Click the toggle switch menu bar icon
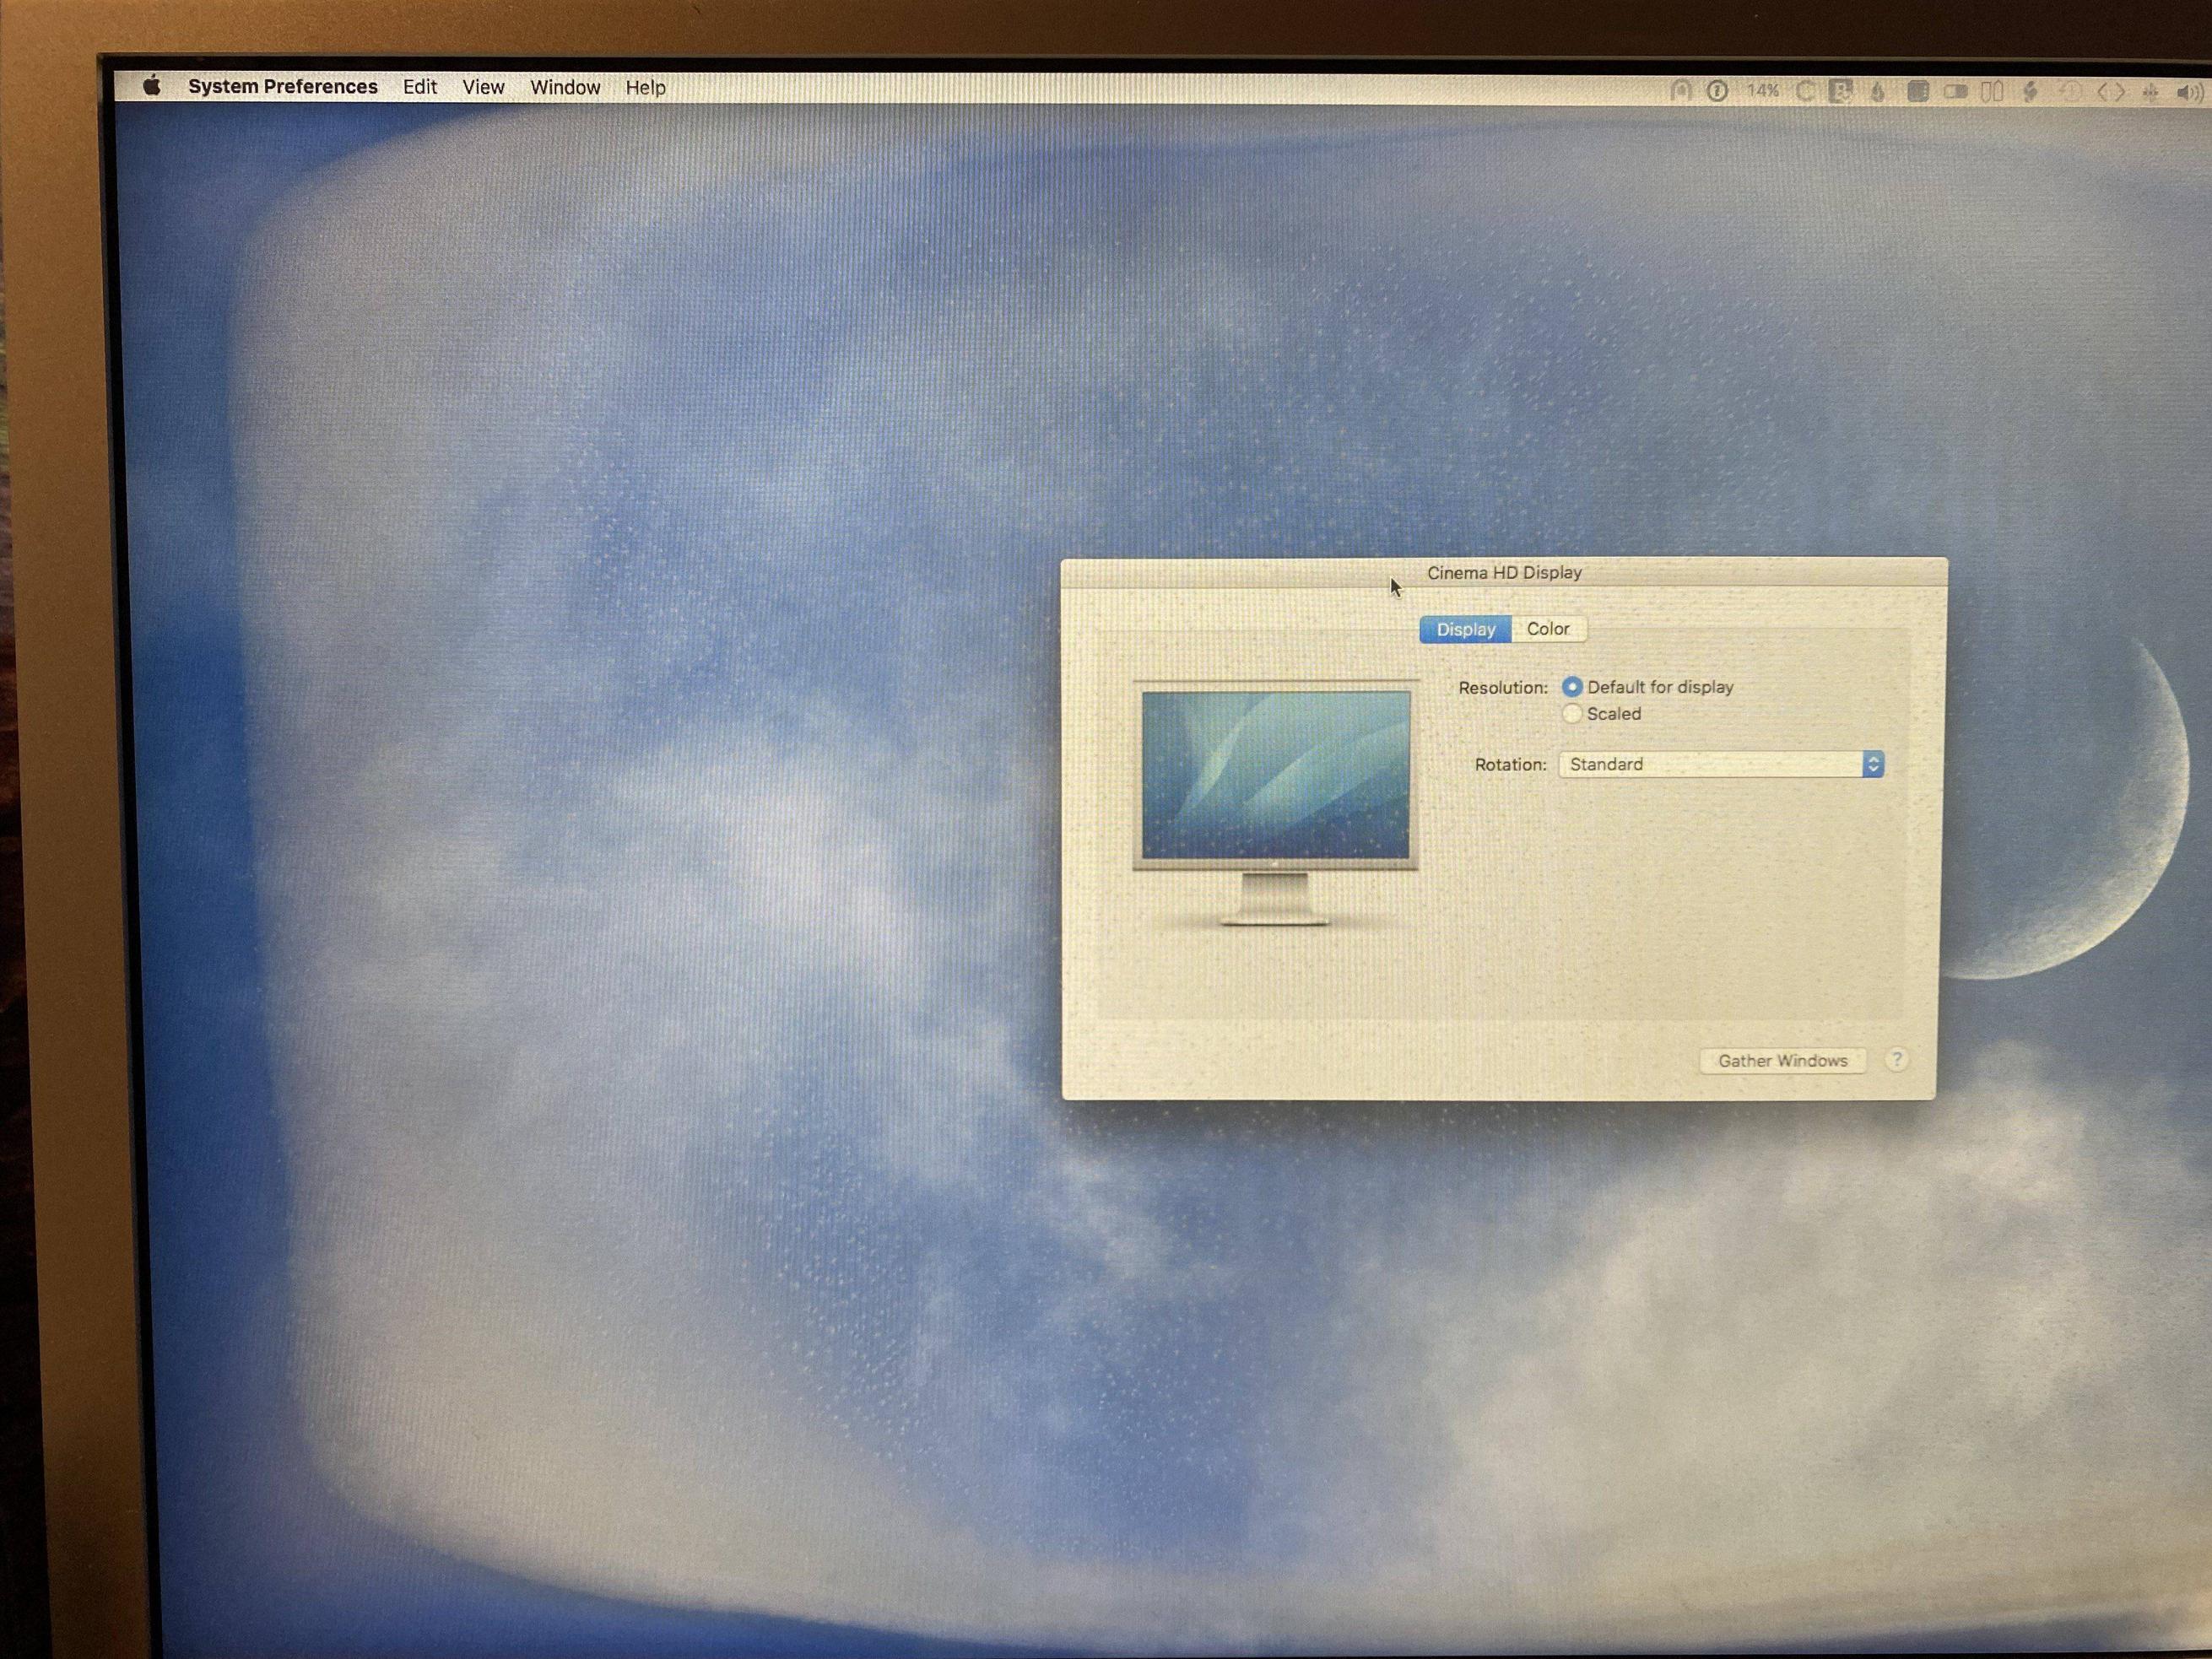Viewport: 2212px width, 1659px height. point(1956,92)
